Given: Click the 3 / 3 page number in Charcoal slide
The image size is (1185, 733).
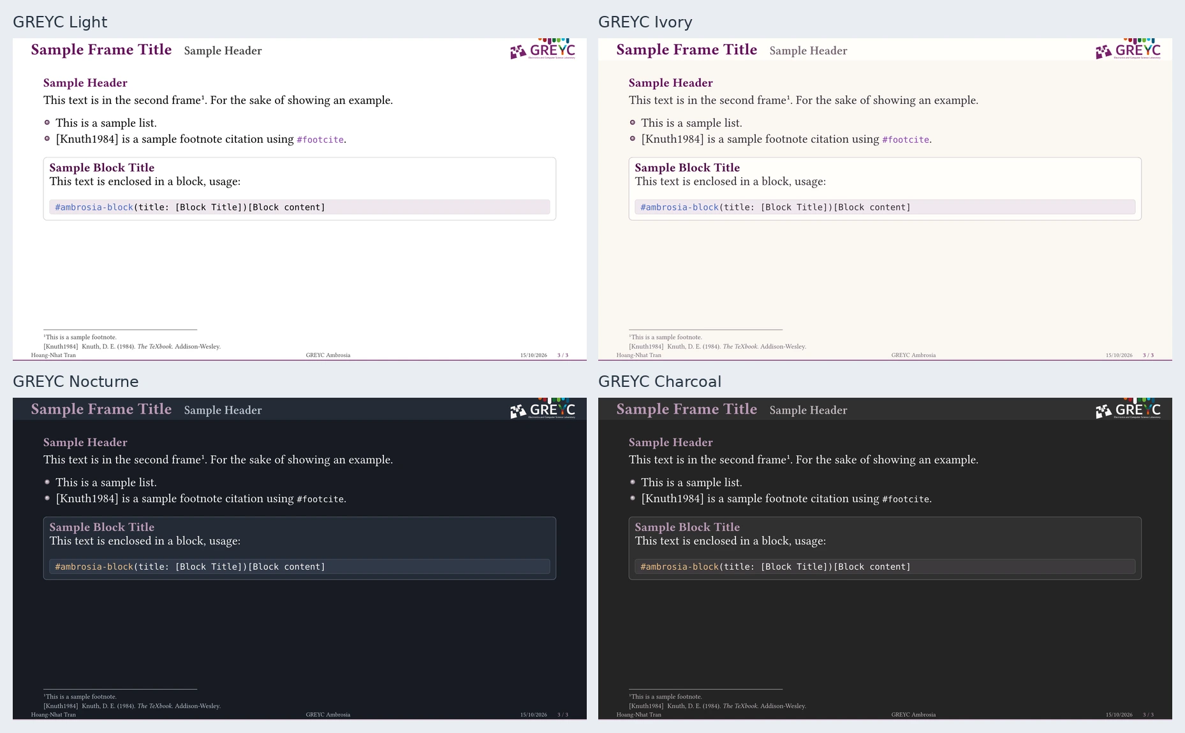Looking at the screenshot, I should (1148, 715).
